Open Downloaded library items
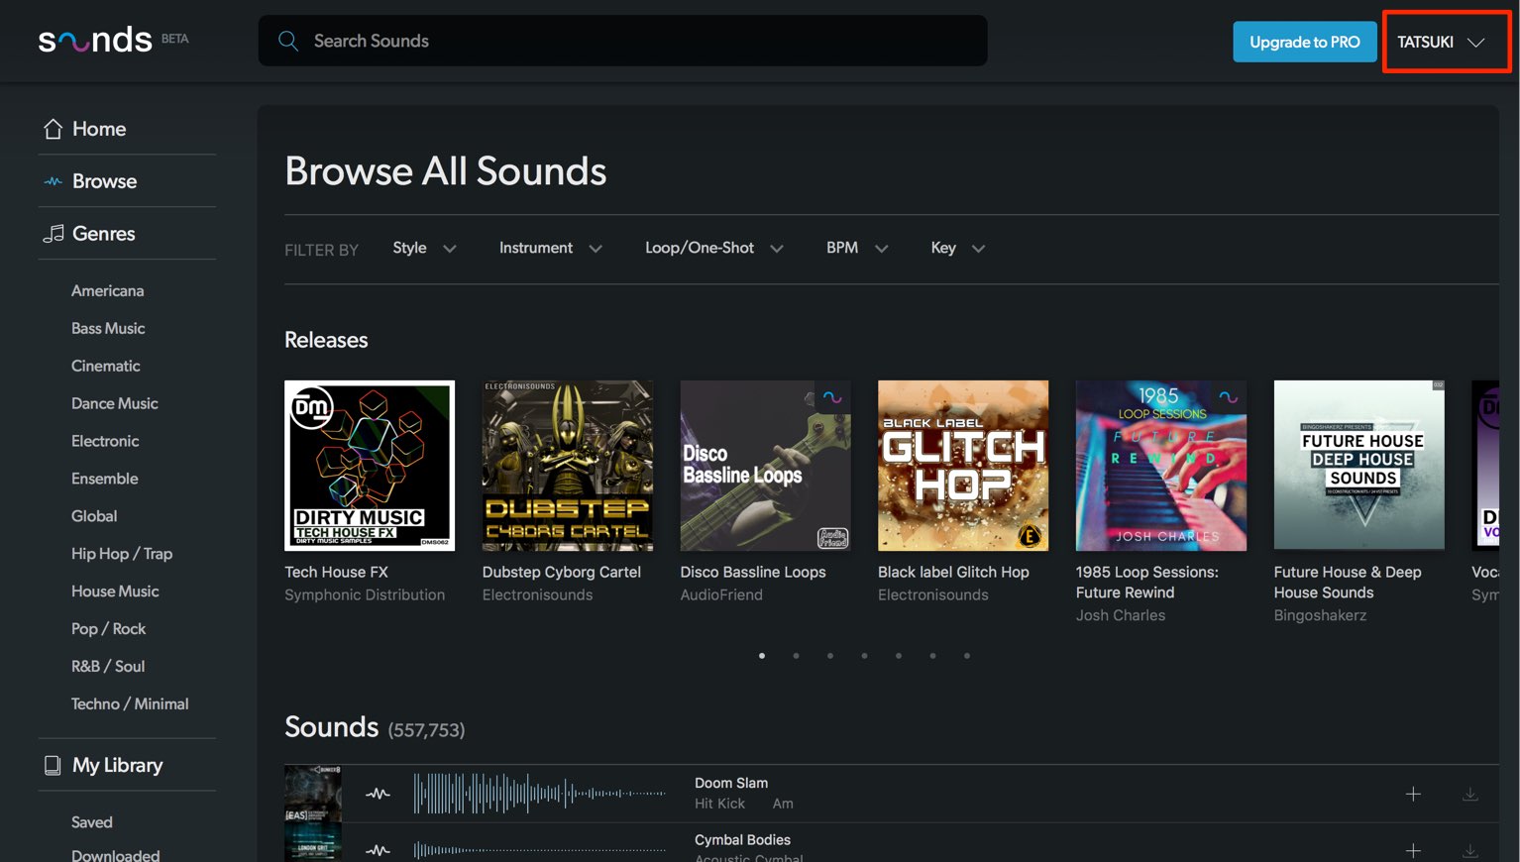Viewport: 1520px width, 862px height. (x=115, y=854)
